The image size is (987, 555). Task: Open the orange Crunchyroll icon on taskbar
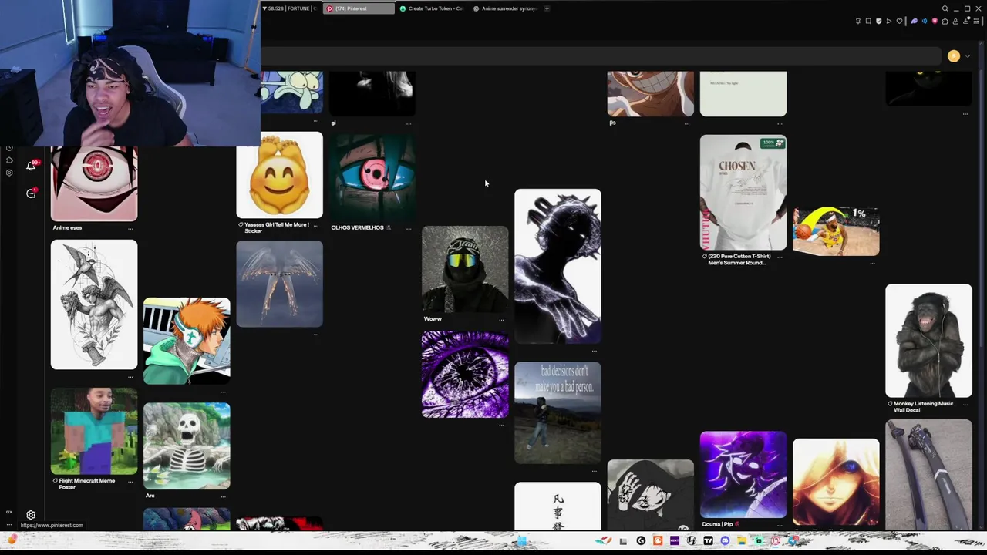click(658, 541)
